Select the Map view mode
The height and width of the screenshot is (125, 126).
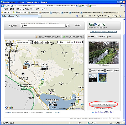point(62,42)
